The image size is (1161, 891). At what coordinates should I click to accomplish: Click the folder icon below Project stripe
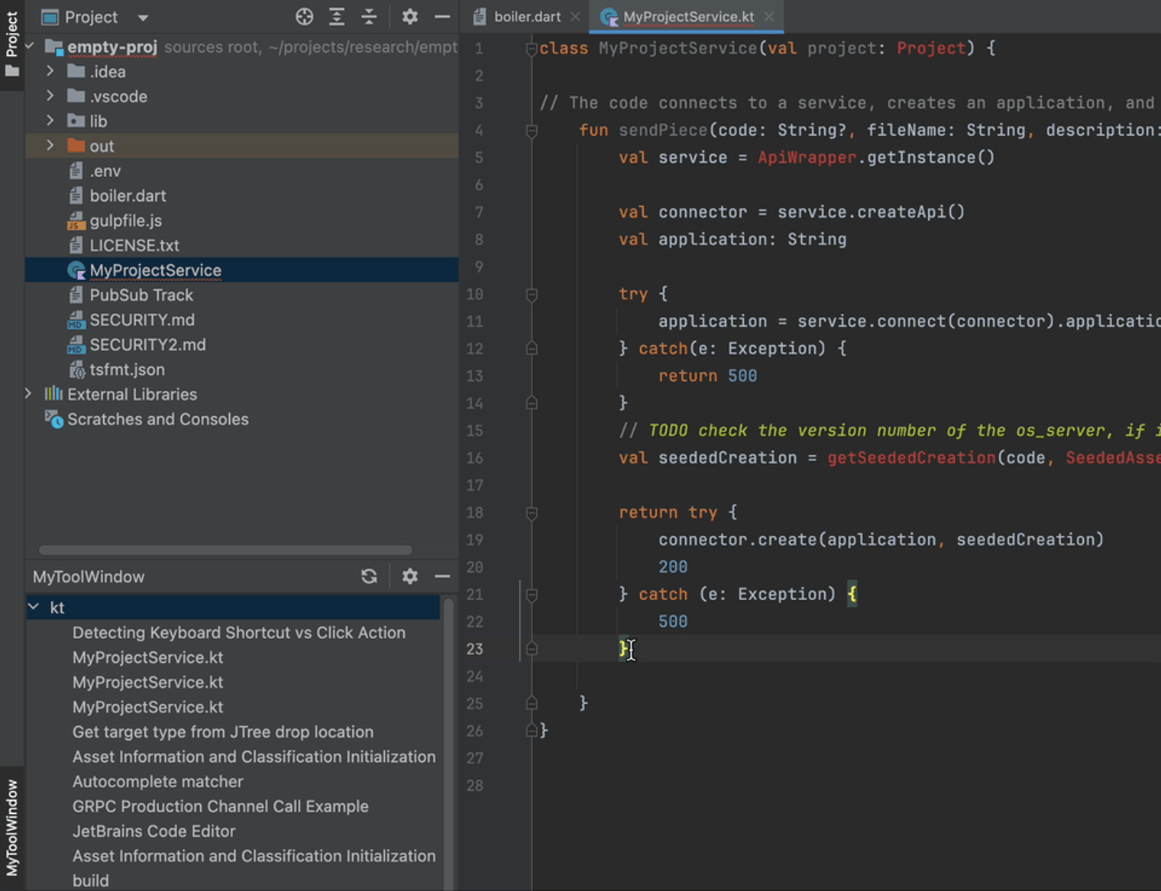pyautogui.click(x=12, y=72)
